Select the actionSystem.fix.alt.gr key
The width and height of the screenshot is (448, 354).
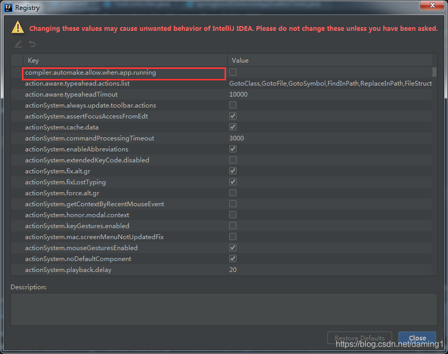tap(58, 171)
